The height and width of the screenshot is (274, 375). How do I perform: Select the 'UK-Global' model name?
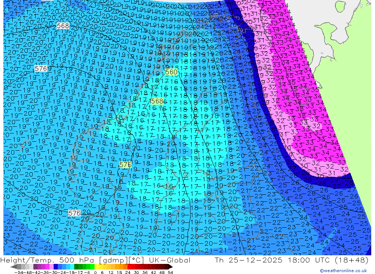pos(169,260)
